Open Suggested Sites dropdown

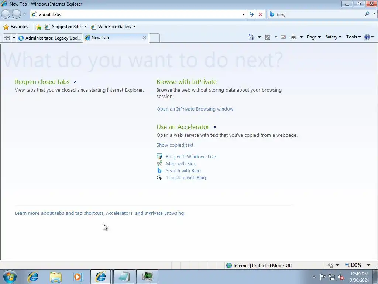(66, 27)
